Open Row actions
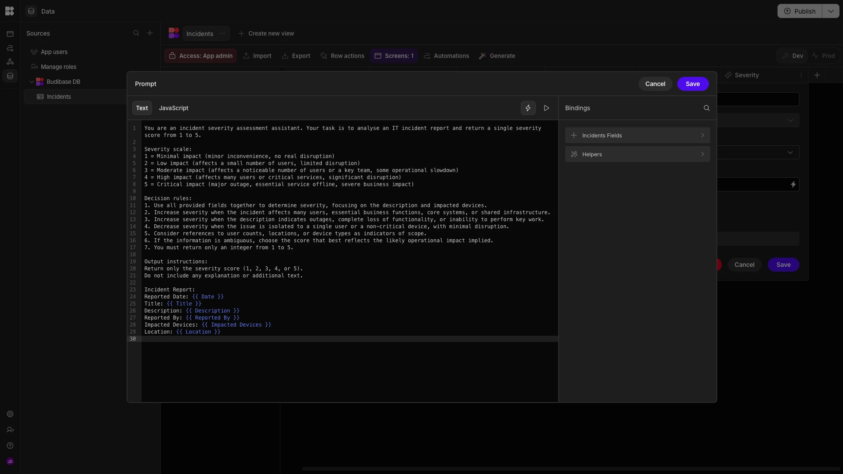The width and height of the screenshot is (843, 474). 342,56
